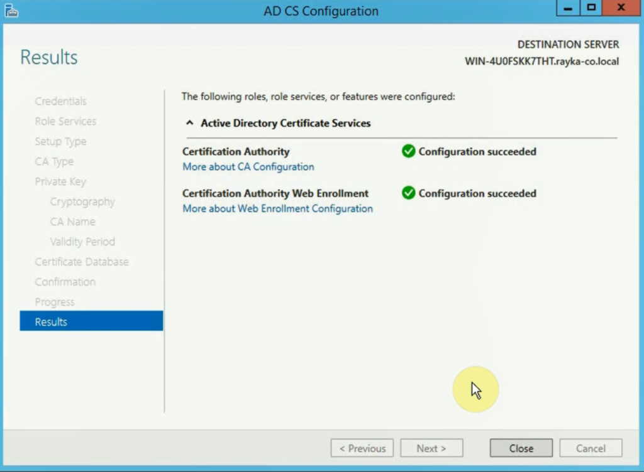Select the Cryptography step
Image resolution: width=644 pixels, height=472 pixels.
82,201
